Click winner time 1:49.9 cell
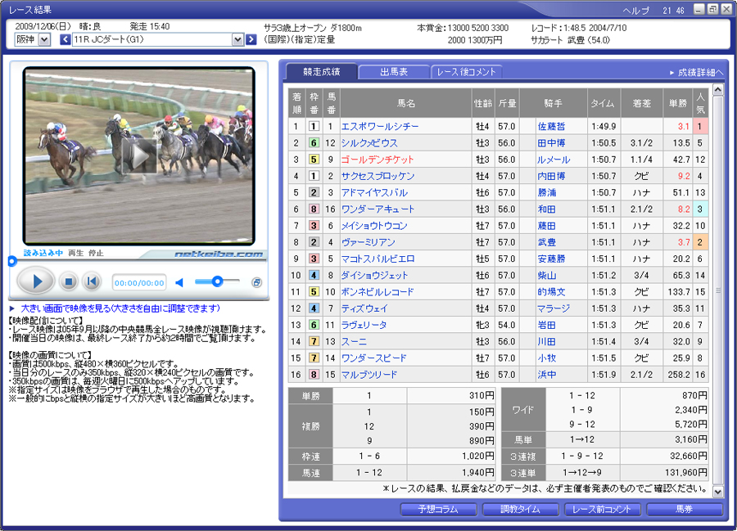The width and height of the screenshot is (737, 531). click(x=604, y=126)
